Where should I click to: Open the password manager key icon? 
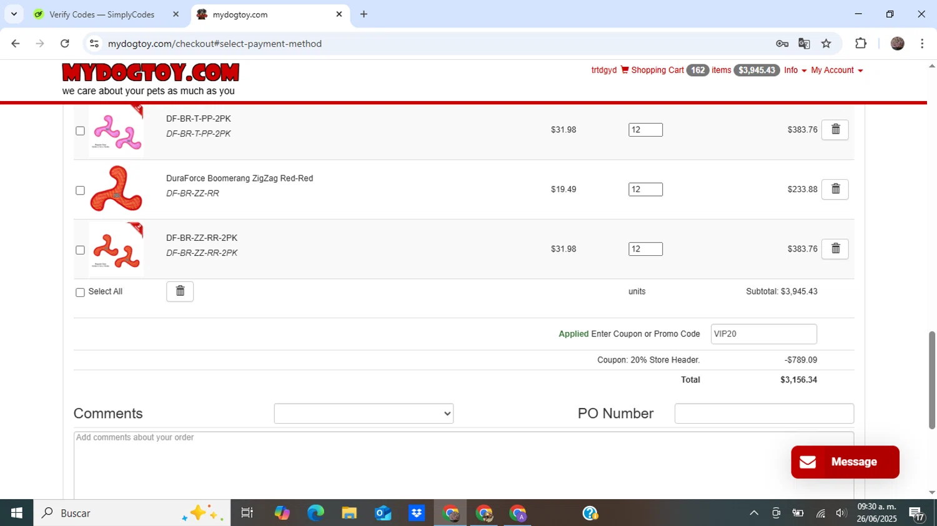tap(782, 44)
